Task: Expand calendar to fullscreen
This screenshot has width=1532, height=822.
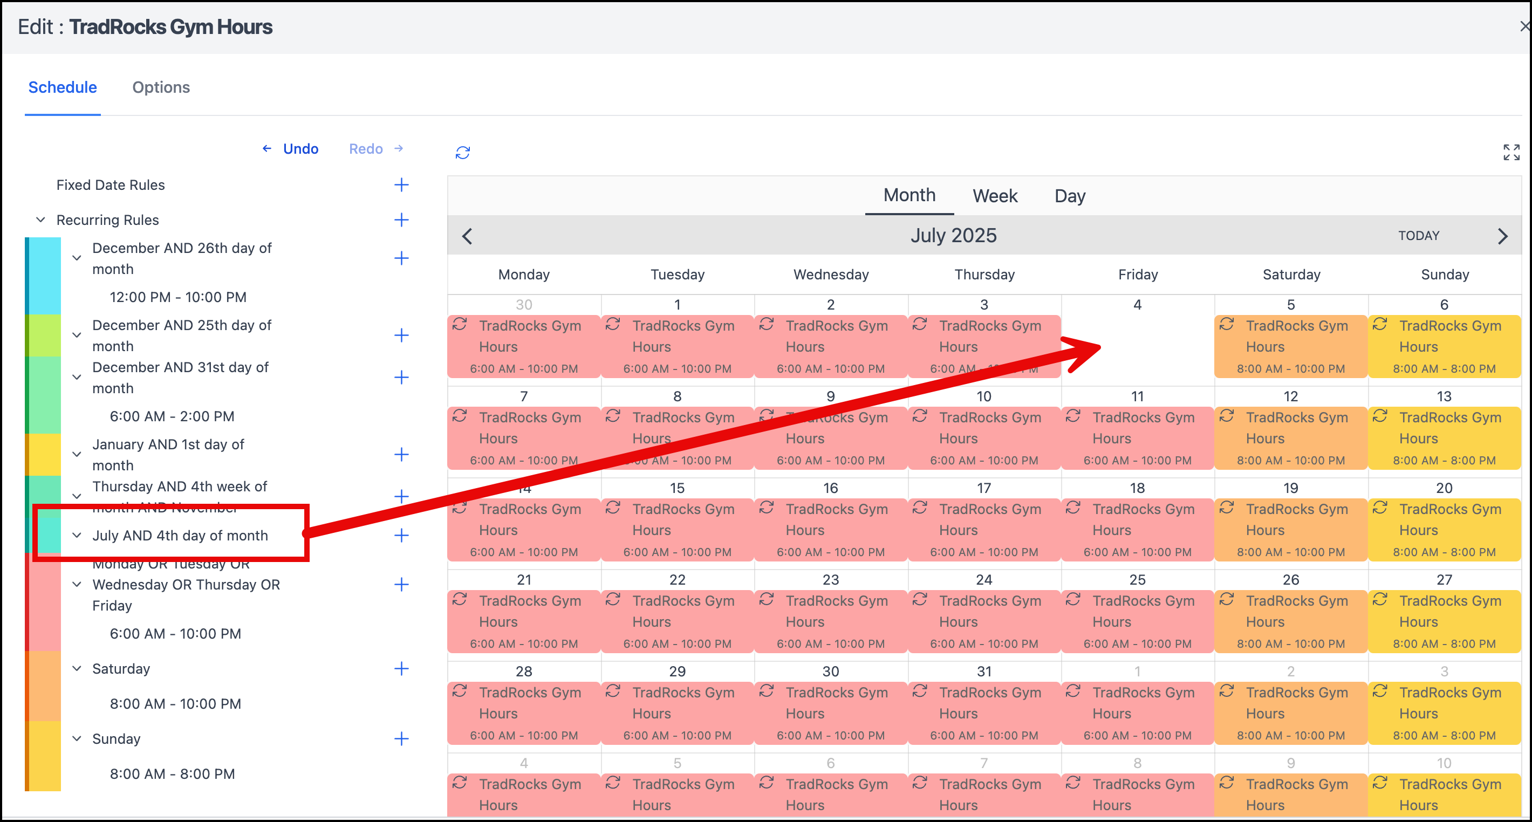Action: (x=1511, y=152)
